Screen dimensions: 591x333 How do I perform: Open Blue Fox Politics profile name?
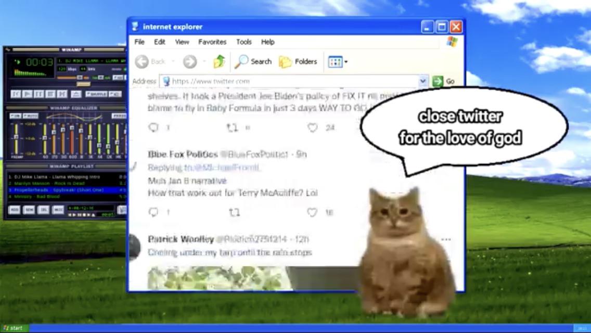tap(183, 154)
